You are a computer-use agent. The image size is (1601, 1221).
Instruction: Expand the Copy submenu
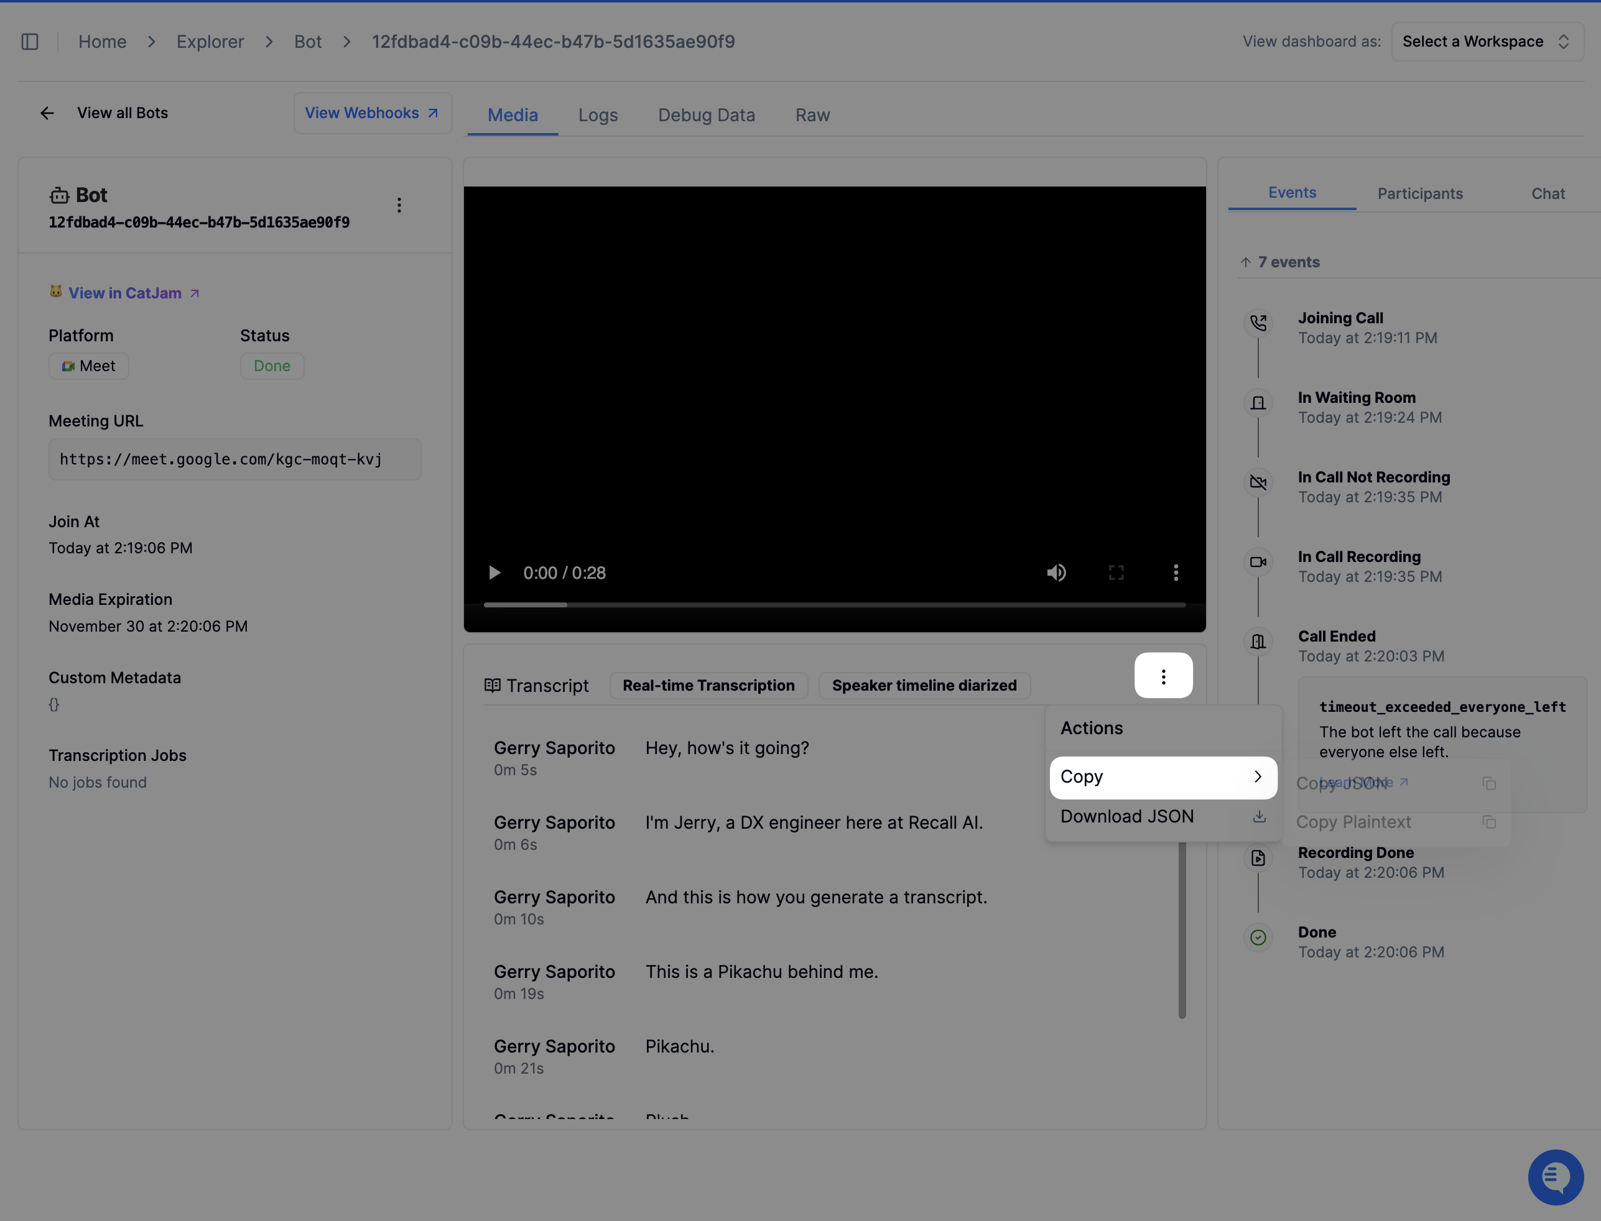coord(1162,777)
